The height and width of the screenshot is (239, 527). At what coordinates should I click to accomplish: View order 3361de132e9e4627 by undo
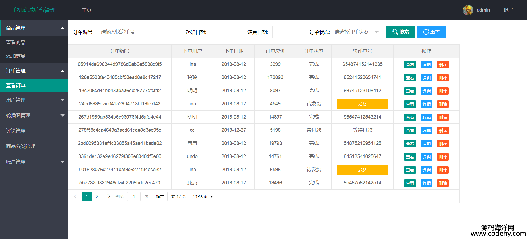pos(410,157)
